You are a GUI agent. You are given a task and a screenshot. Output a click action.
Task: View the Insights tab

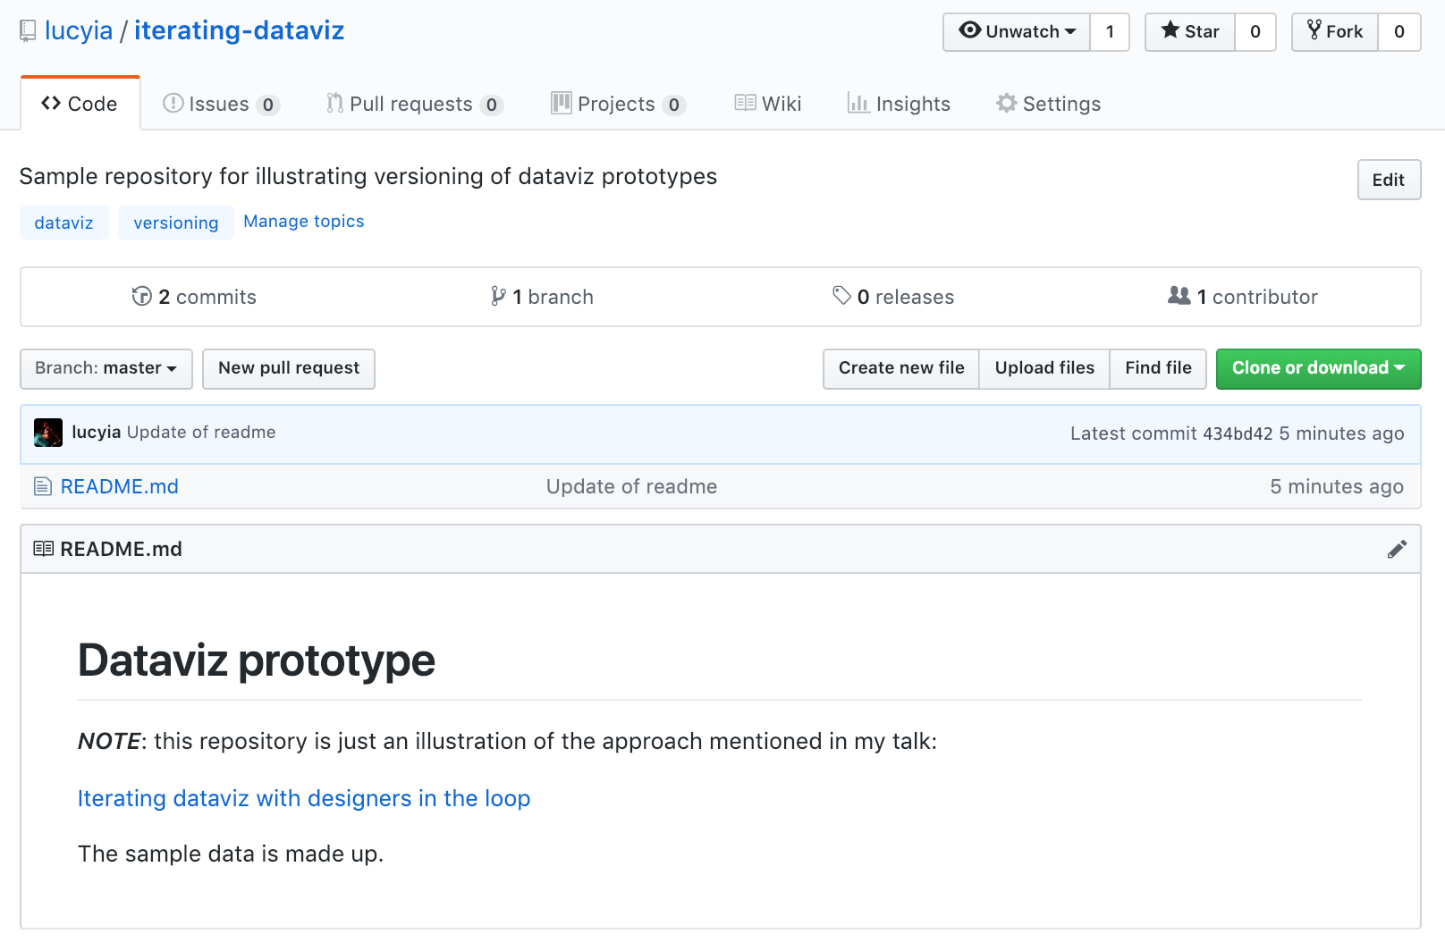tap(899, 105)
